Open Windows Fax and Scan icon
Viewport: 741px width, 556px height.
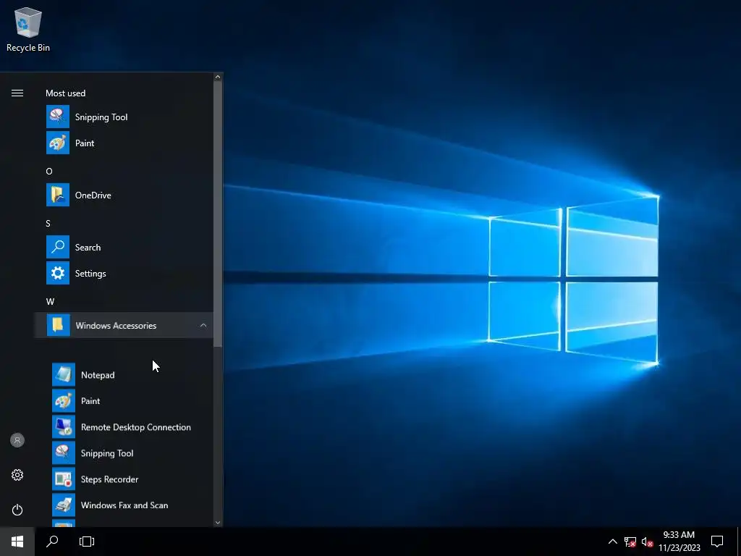(x=64, y=505)
